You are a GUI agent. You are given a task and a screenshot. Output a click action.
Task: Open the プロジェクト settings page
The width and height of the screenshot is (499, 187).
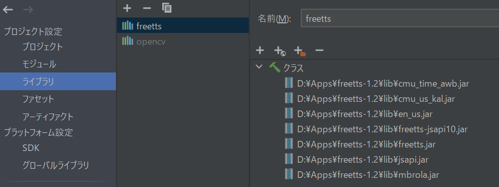[43, 47]
